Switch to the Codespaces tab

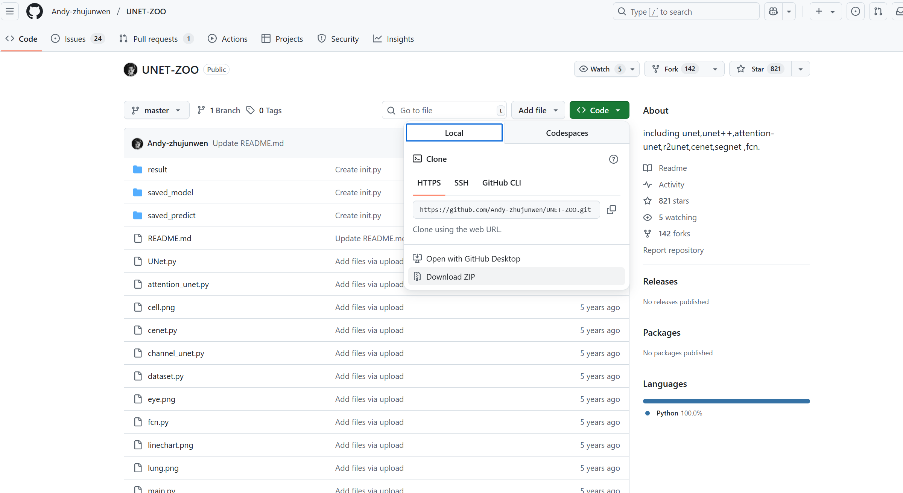click(567, 133)
